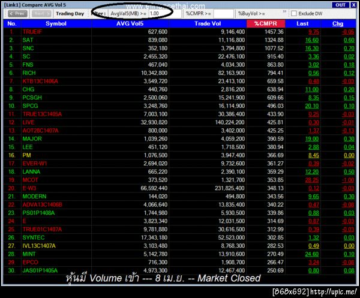Select the SNC symbol
The image size is (360, 298).
tap(28, 49)
